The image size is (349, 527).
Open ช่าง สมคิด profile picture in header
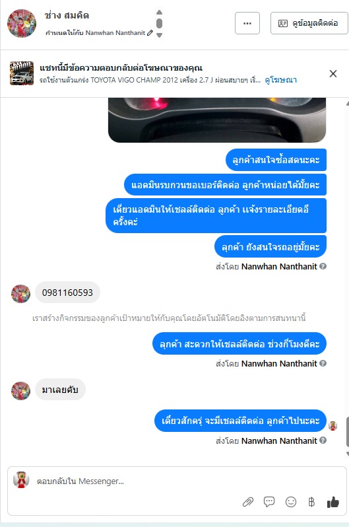pos(22,23)
